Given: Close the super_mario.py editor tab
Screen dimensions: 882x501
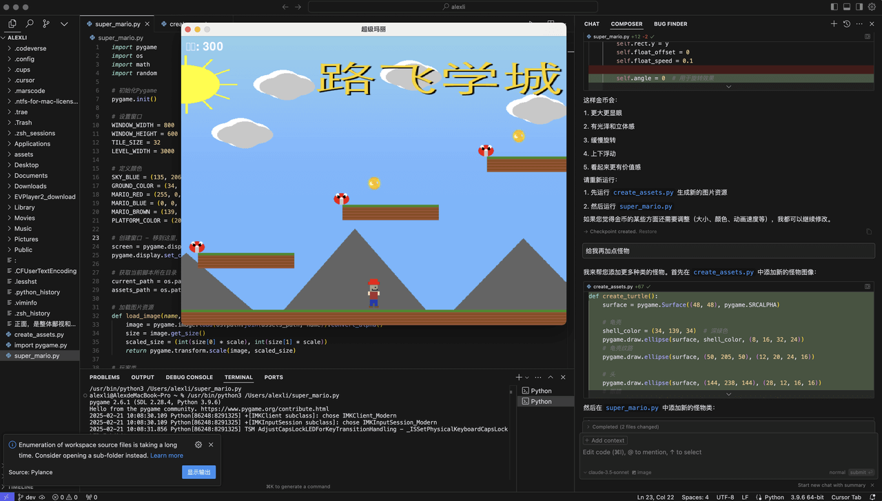Looking at the screenshot, I should (147, 24).
